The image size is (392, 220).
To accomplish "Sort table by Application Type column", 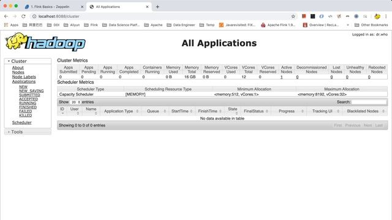I will tap(121, 111).
